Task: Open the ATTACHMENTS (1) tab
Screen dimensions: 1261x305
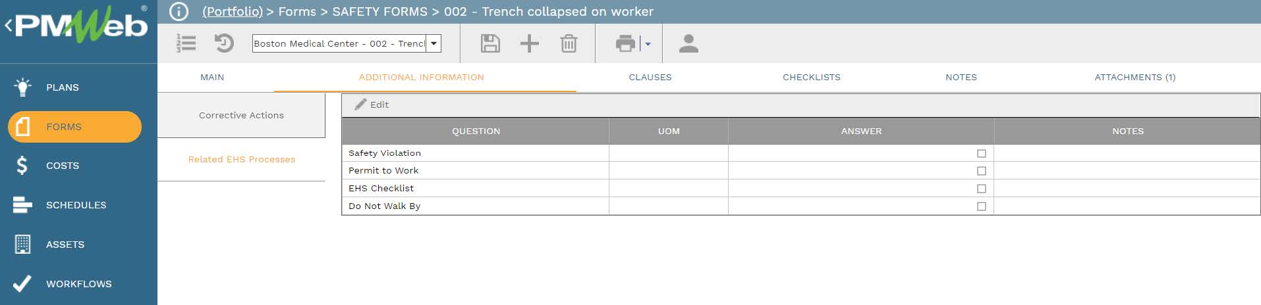Action: 1135,77
